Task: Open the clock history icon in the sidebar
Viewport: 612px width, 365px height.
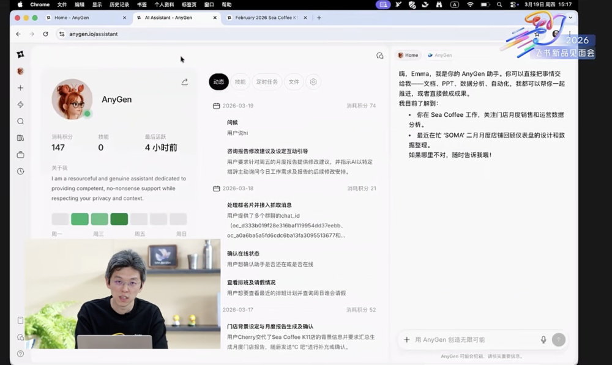Action: coord(20,171)
